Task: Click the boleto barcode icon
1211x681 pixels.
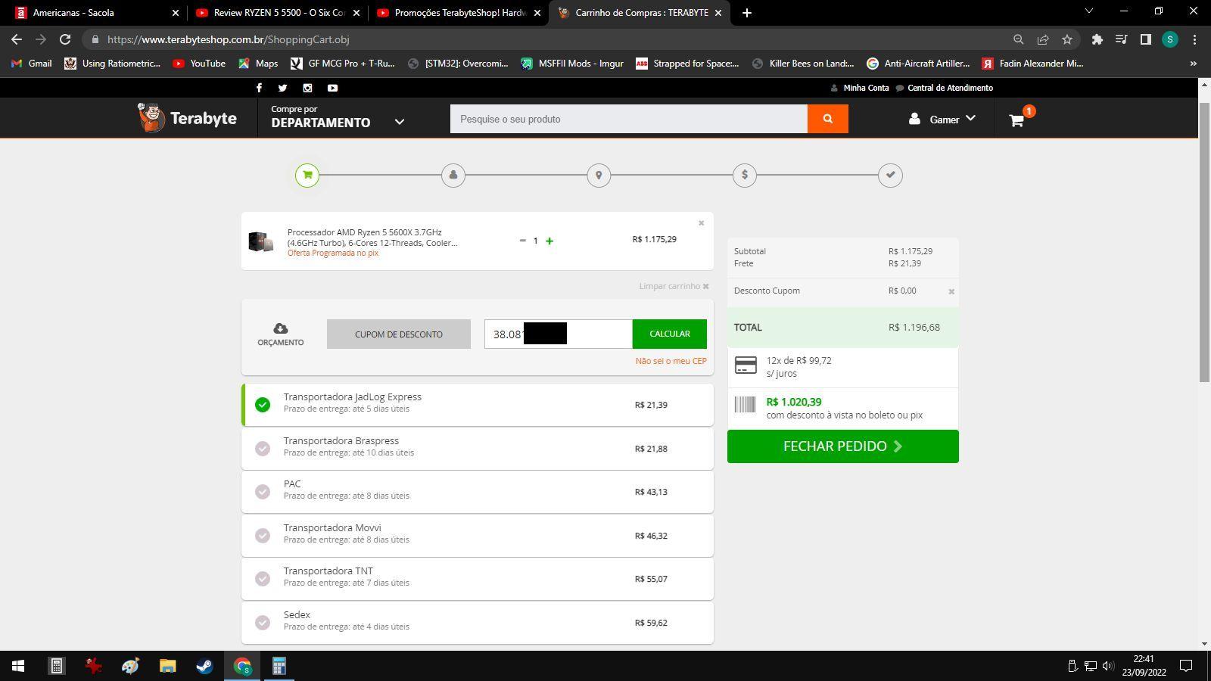Action: pyautogui.click(x=745, y=405)
